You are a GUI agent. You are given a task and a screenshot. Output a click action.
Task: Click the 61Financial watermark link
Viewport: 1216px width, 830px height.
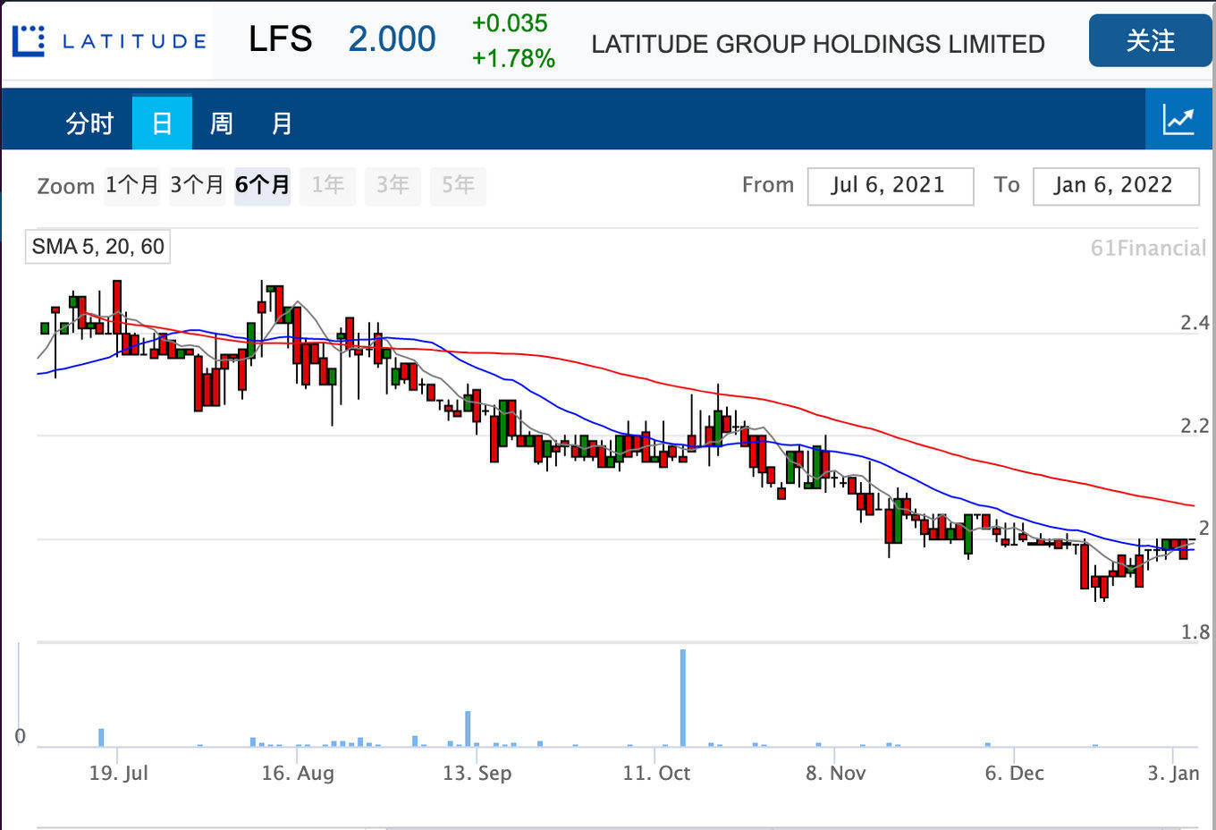pos(1148,249)
